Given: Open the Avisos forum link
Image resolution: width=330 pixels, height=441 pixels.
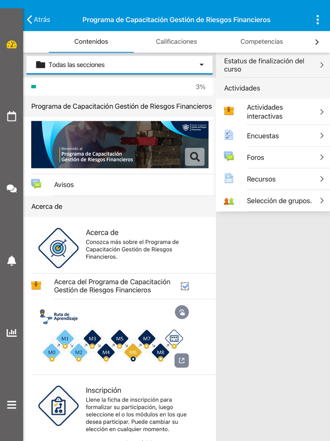Looking at the screenshot, I should coord(64,185).
